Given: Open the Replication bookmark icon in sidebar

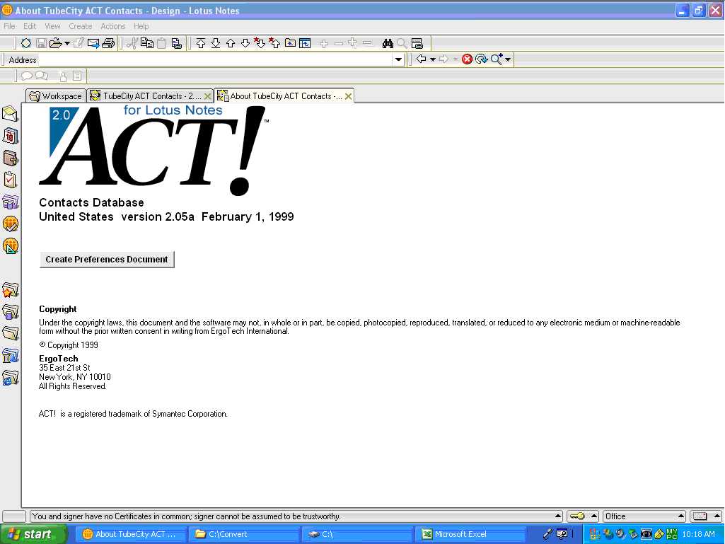Looking at the screenshot, I should 10,202.
